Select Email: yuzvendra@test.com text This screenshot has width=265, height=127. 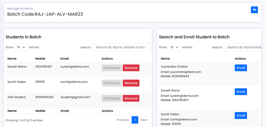coord(181,72)
